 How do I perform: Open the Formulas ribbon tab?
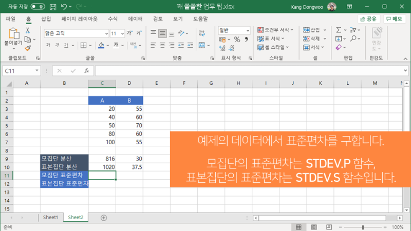point(113,19)
